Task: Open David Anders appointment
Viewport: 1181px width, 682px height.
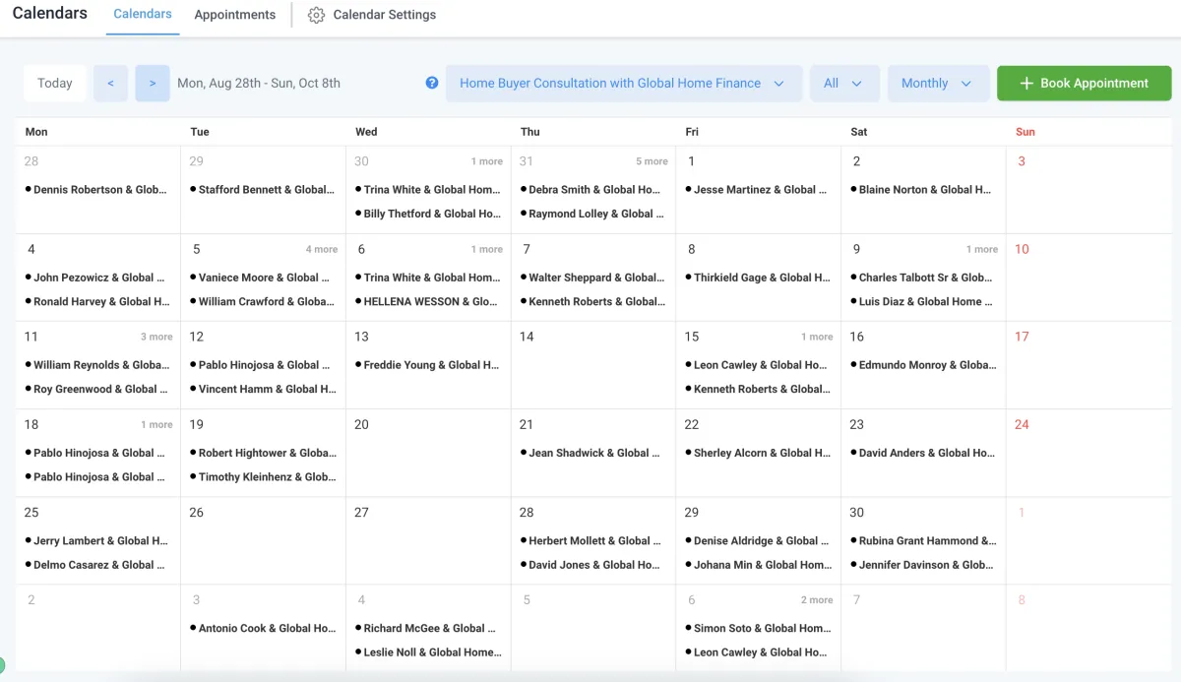Action: [x=923, y=453]
